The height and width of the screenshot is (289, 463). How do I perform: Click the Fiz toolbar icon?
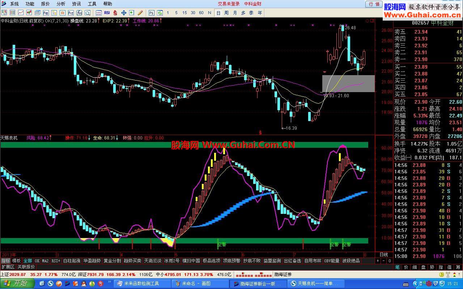(71, 13)
